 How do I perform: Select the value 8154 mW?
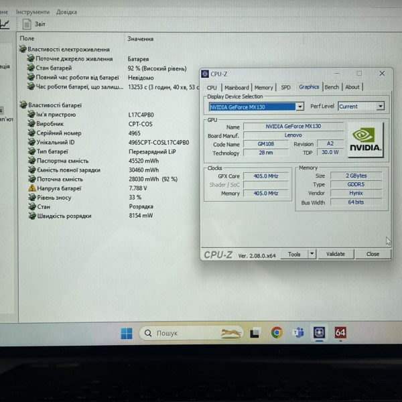click(141, 216)
